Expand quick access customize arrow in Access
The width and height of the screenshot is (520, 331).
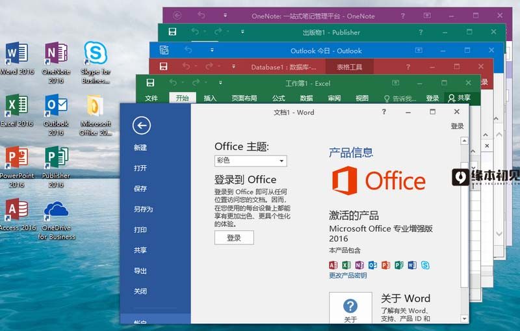[234, 66]
